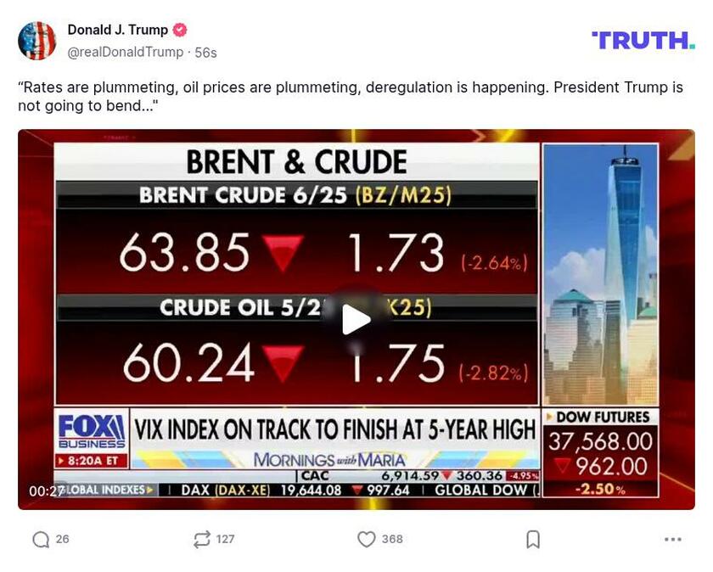
Task: Open the profile avatar picture
Action: coord(37,41)
